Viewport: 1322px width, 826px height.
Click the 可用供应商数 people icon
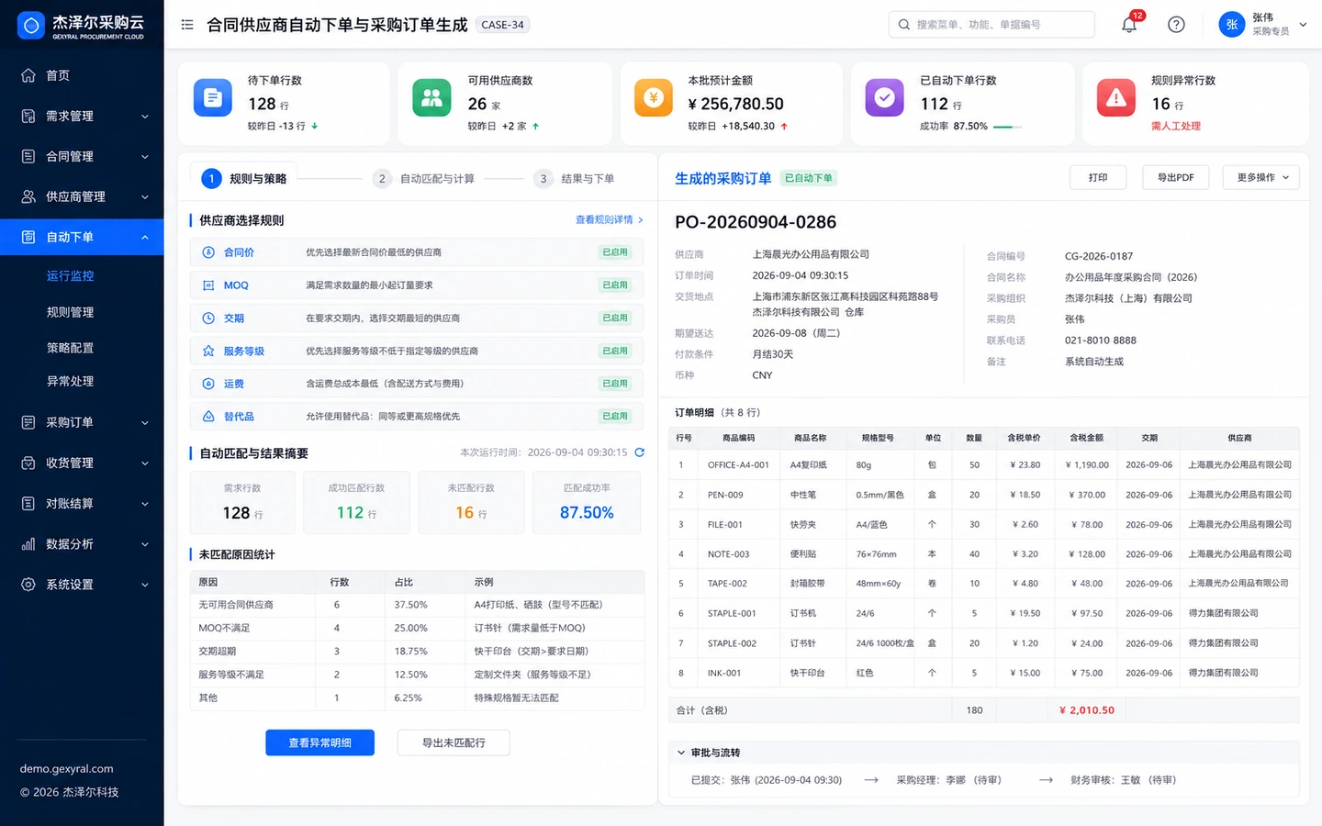tap(431, 98)
